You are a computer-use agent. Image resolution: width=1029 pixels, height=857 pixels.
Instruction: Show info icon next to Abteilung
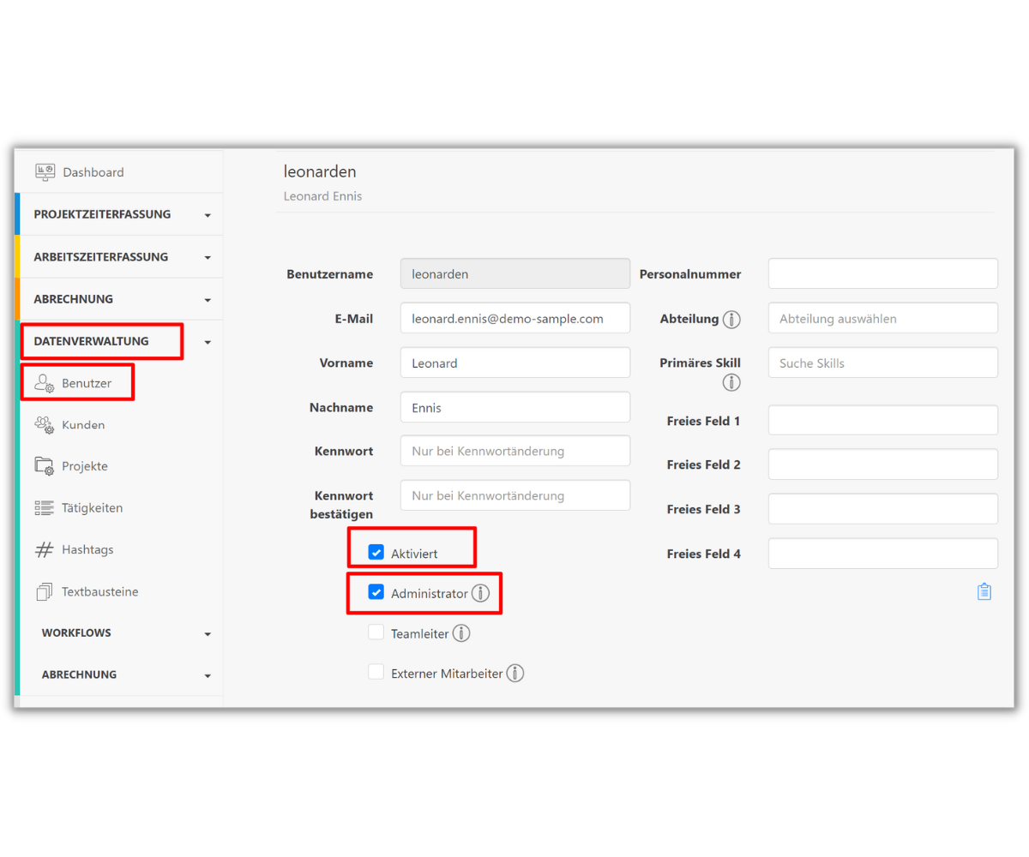click(x=731, y=320)
